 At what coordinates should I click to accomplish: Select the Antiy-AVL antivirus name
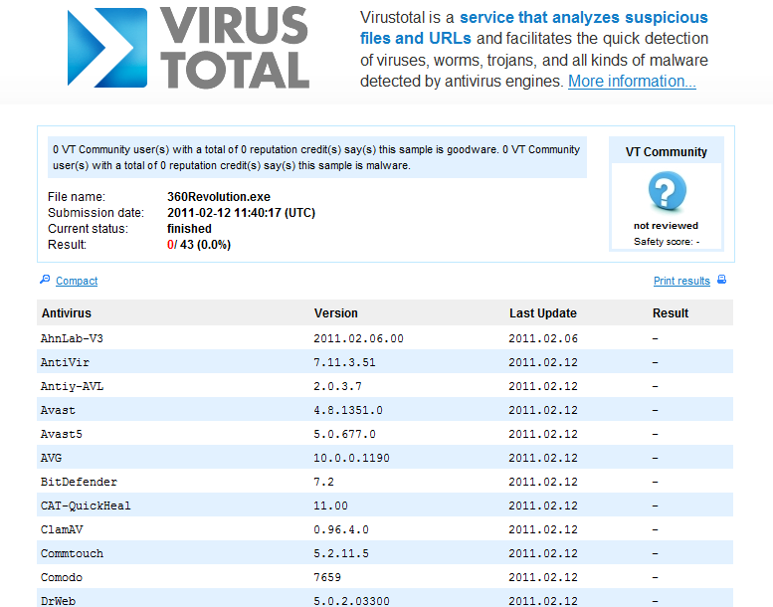coord(72,386)
